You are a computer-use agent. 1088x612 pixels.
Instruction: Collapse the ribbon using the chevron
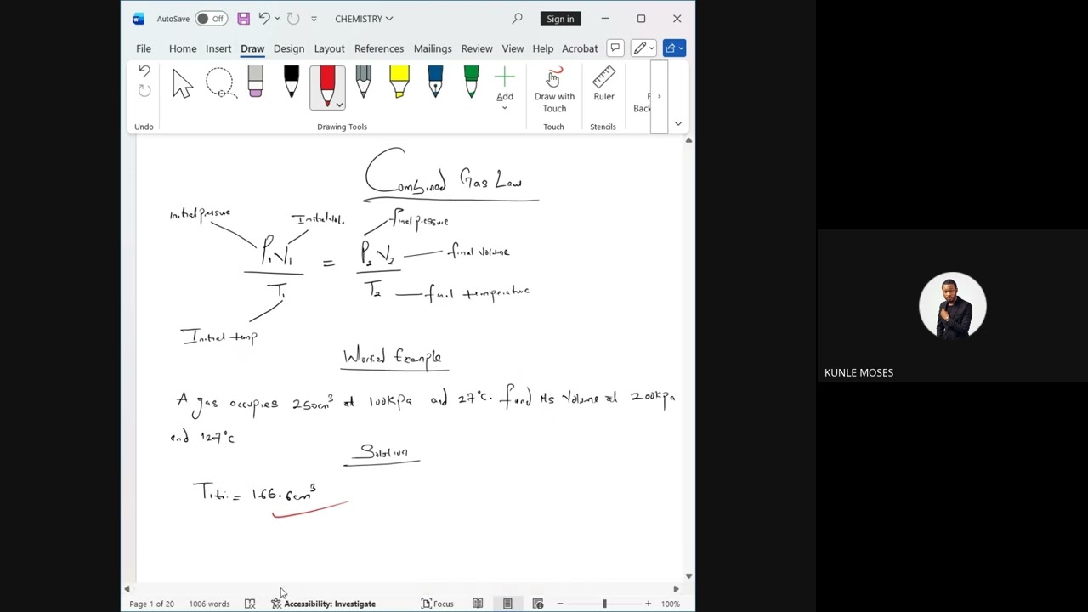coord(677,124)
